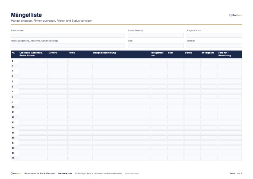Click the Ort cell in row 12
Screen dimensions: 253x179
(x=33, y=117)
